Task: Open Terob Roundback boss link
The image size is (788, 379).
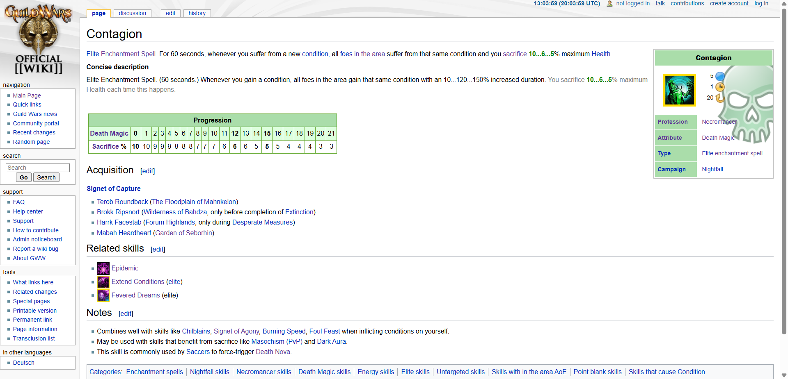Action: 122,202
